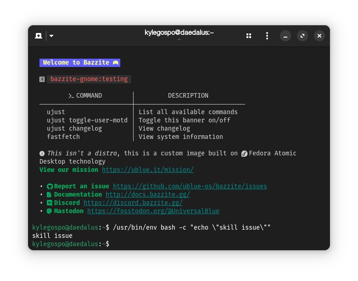Viewport: 358px width, 281px height.
Task: Click the image icon beside bazzite-gnome:testing
Action: coord(42,79)
